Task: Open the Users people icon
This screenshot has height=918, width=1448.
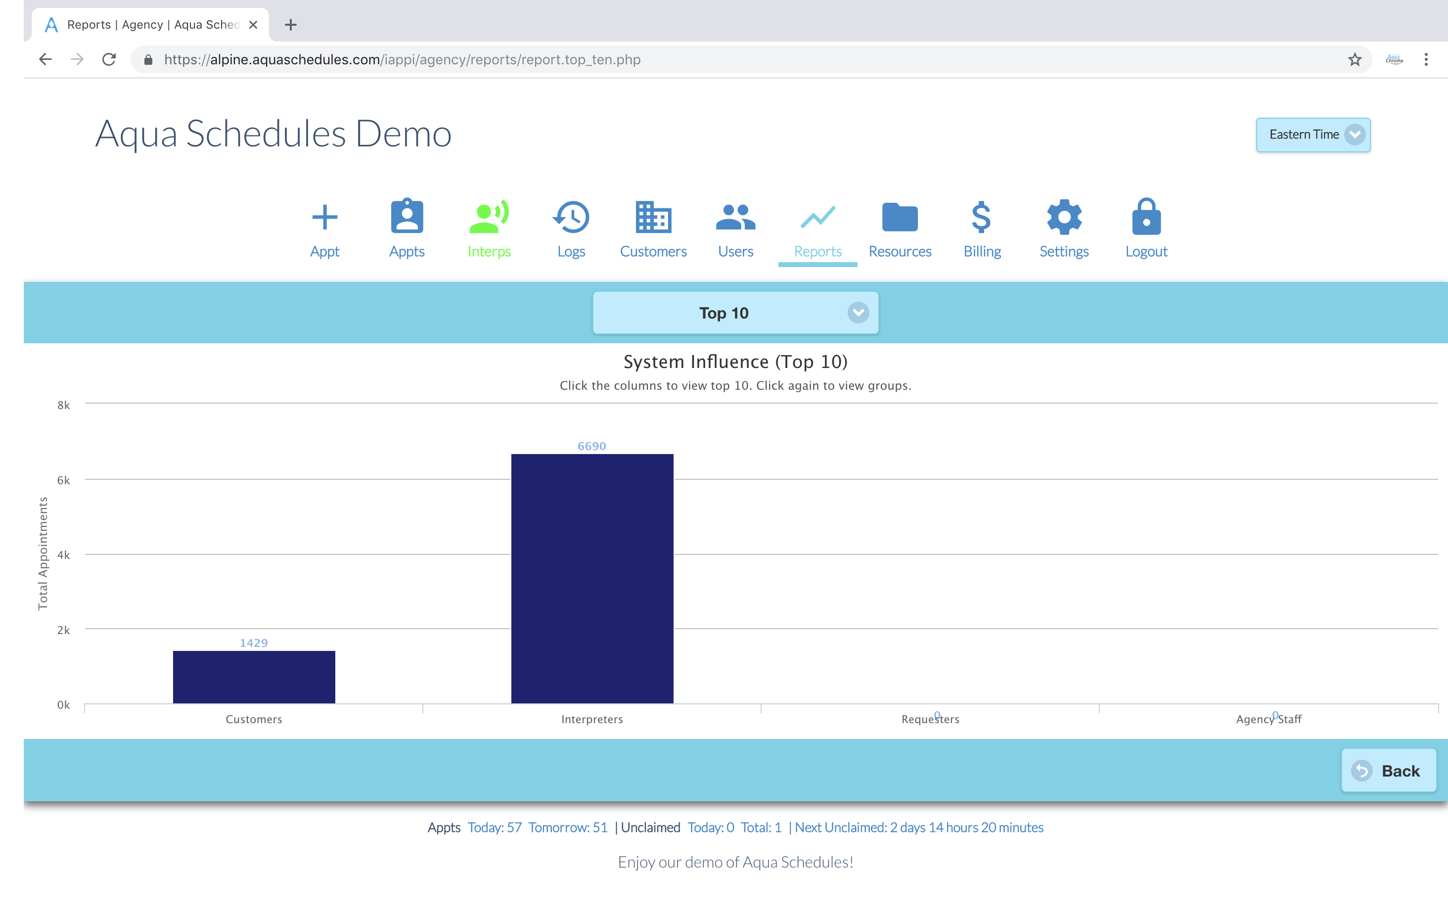Action: click(735, 217)
